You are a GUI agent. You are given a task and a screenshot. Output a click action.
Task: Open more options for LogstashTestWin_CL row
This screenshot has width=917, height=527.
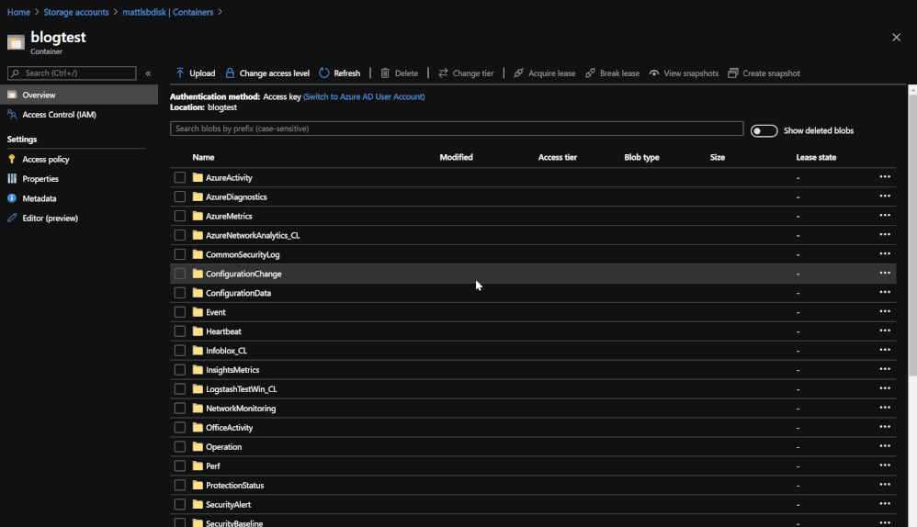[885, 388]
